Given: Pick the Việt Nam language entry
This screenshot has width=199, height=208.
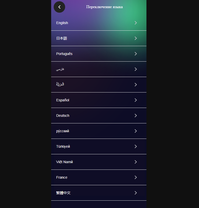Looking at the screenshot, I should [x=65, y=162].
